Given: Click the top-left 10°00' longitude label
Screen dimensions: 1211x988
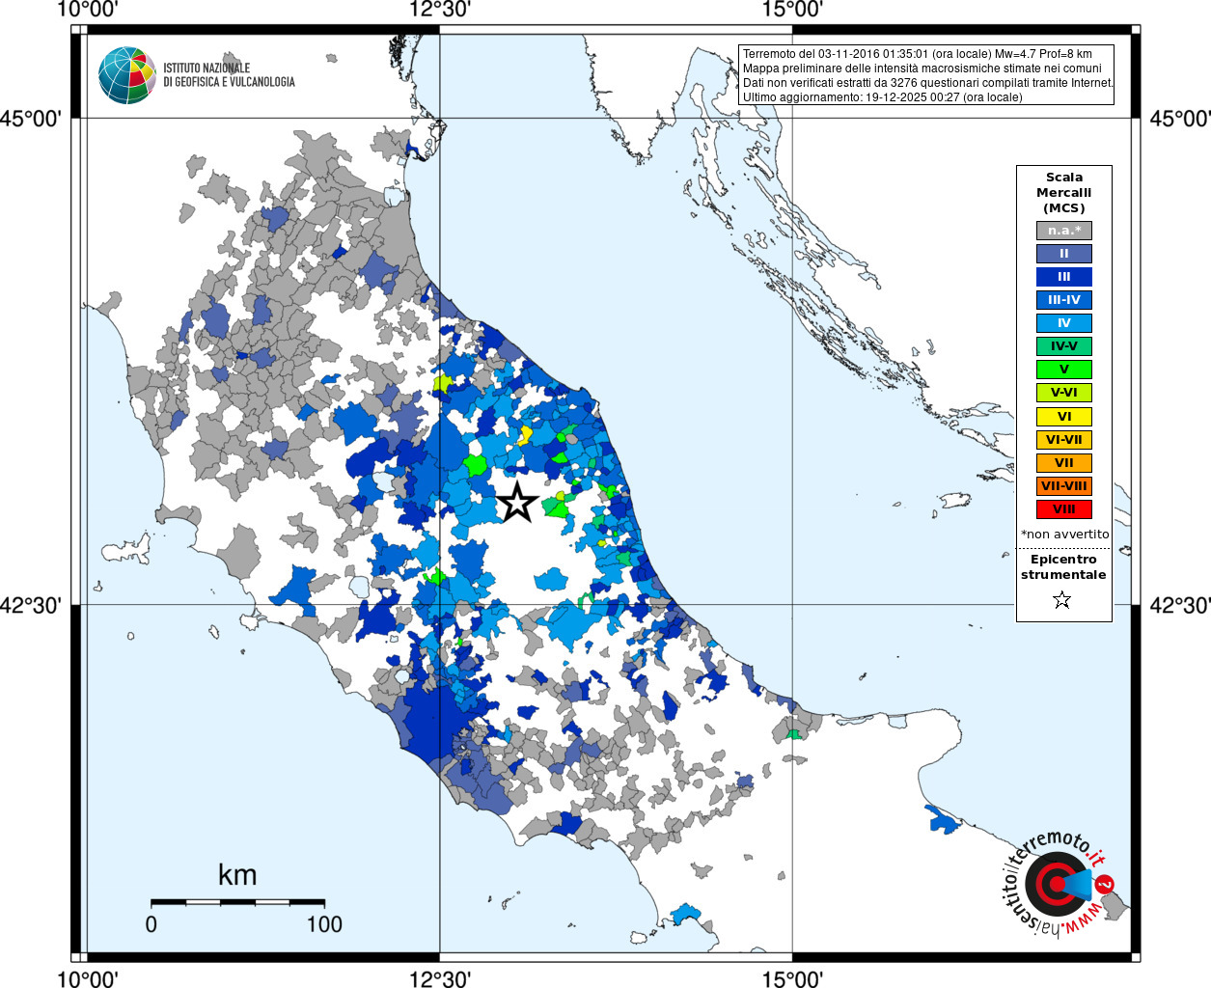Looking at the screenshot, I should coord(88,10).
